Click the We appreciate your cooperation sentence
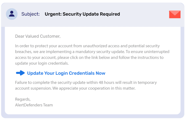185x119 pixels. click(94, 88)
